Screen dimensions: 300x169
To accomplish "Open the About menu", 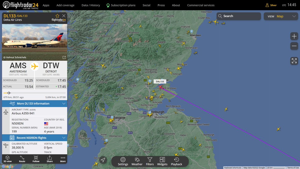I will (176, 5).
